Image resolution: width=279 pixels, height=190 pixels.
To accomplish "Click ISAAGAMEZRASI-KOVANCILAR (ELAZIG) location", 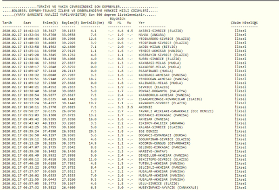I will pos(170,99).
